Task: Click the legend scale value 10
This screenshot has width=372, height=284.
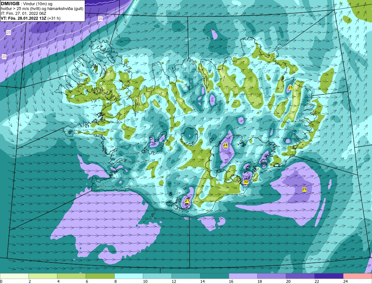Action: tap(145, 282)
